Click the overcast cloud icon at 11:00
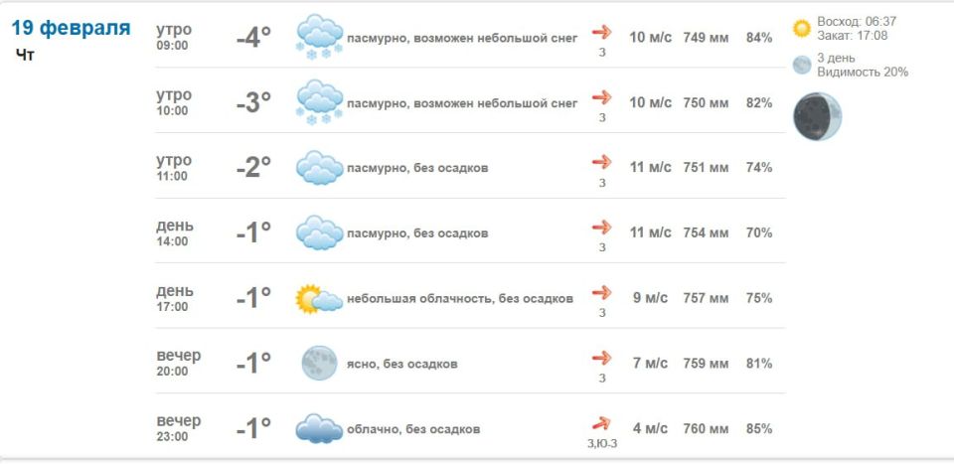Screen dimensions: 954x464 tap(319, 167)
